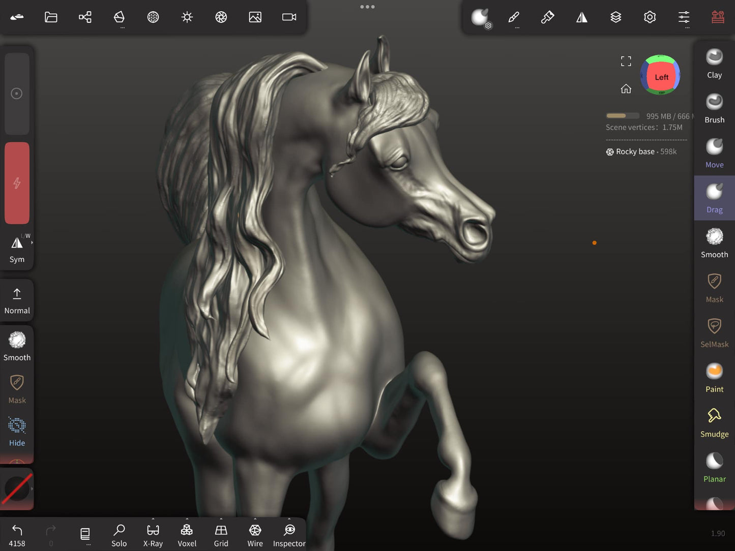Open the SelMask tool
Image resolution: width=735 pixels, height=551 pixels.
click(714, 332)
